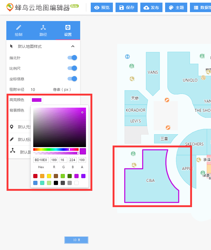Click the orange round icon beside UNIQLO
The image size is (211, 250).
(203, 78)
